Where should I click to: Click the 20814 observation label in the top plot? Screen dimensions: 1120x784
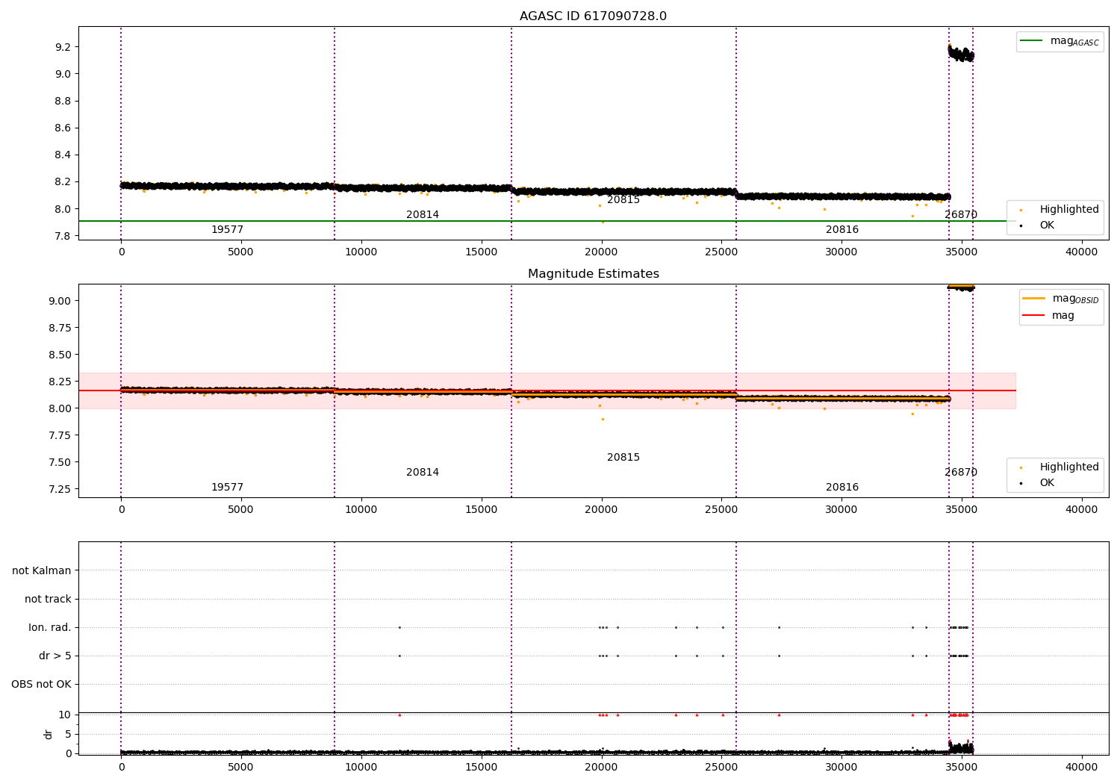coord(423,215)
